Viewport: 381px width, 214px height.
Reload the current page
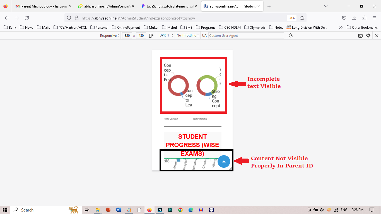pos(27,18)
